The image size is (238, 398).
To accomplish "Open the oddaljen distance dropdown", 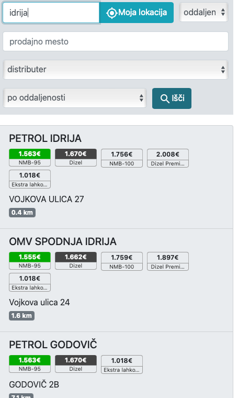I will click(204, 12).
